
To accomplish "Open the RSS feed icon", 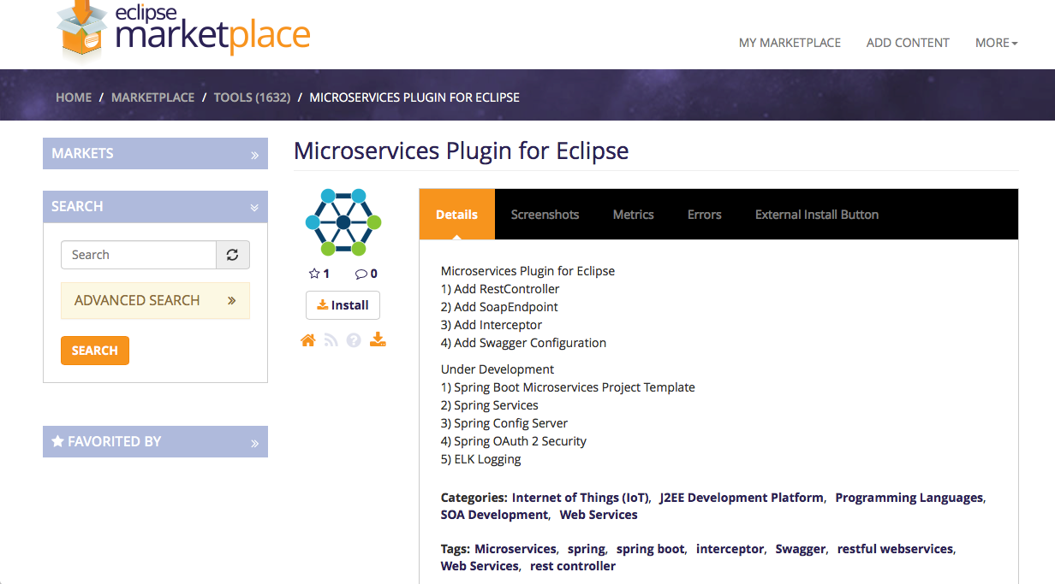I will (x=331, y=339).
